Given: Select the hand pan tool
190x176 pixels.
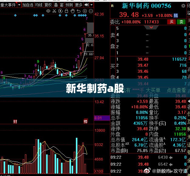Looking at the screenshot, I should pyautogui.click(x=73, y=11).
